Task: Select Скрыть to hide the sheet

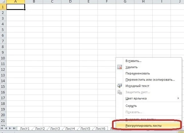Action: [131, 106]
